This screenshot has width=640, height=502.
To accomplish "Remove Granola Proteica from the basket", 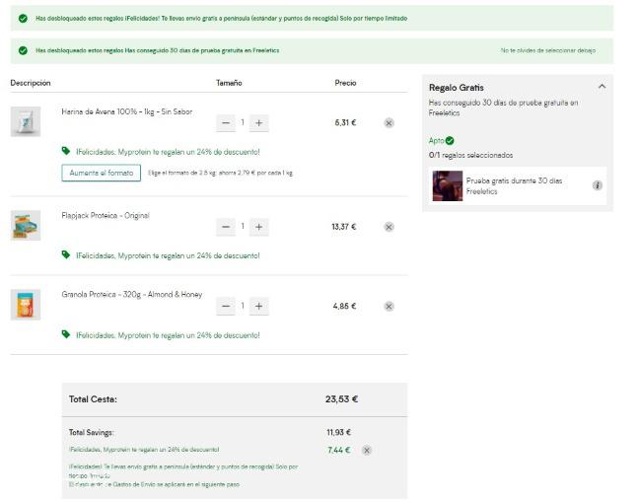I will (389, 306).
